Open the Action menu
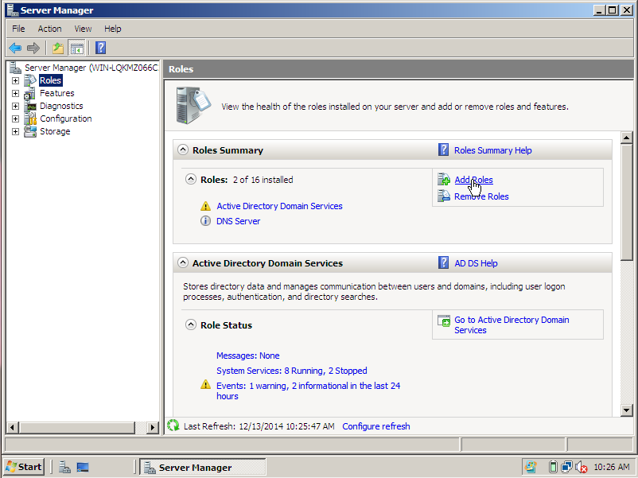The width and height of the screenshot is (638, 478). [49, 29]
